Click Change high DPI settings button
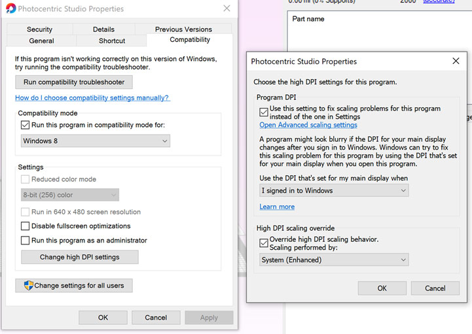 click(x=80, y=257)
